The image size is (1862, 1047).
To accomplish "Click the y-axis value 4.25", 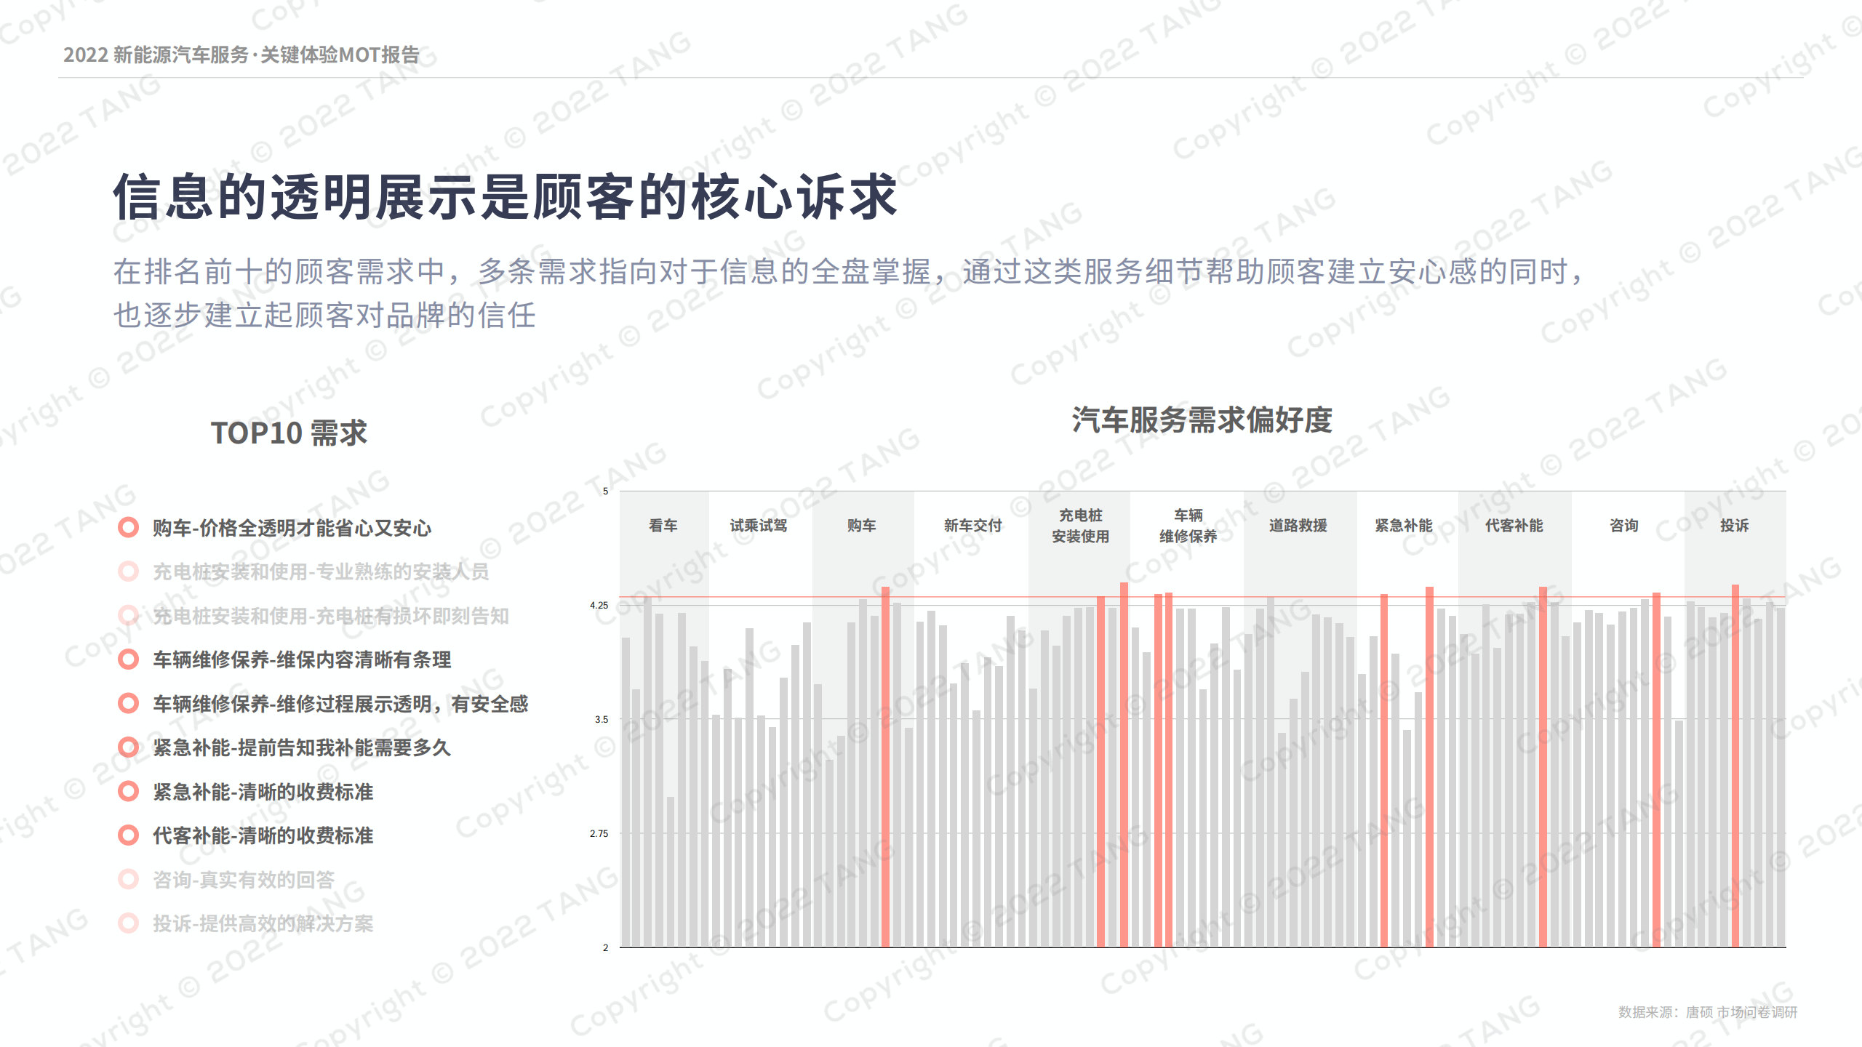I will click(599, 605).
